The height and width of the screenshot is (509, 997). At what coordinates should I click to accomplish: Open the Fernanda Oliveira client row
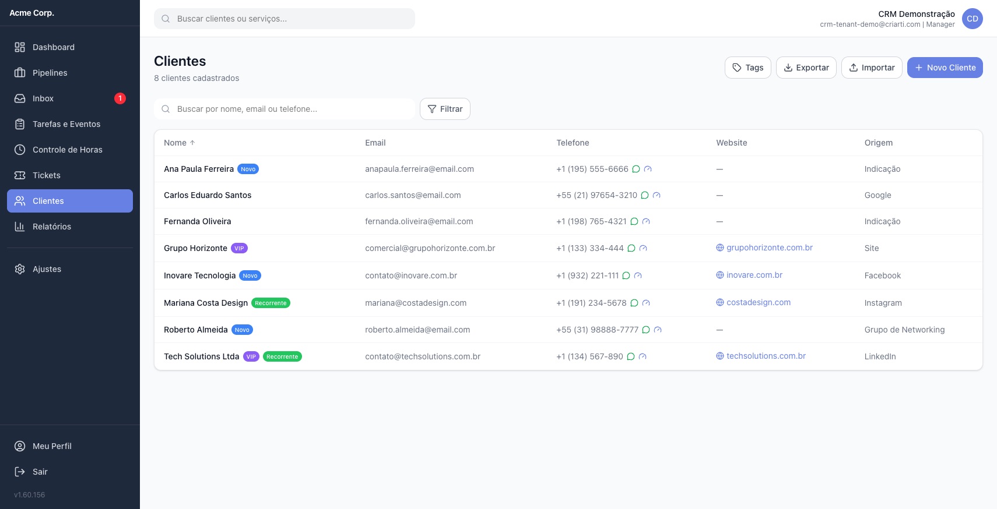(568, 221)
